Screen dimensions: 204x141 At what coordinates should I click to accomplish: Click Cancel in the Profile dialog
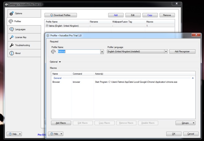click(x=191, y=134)
